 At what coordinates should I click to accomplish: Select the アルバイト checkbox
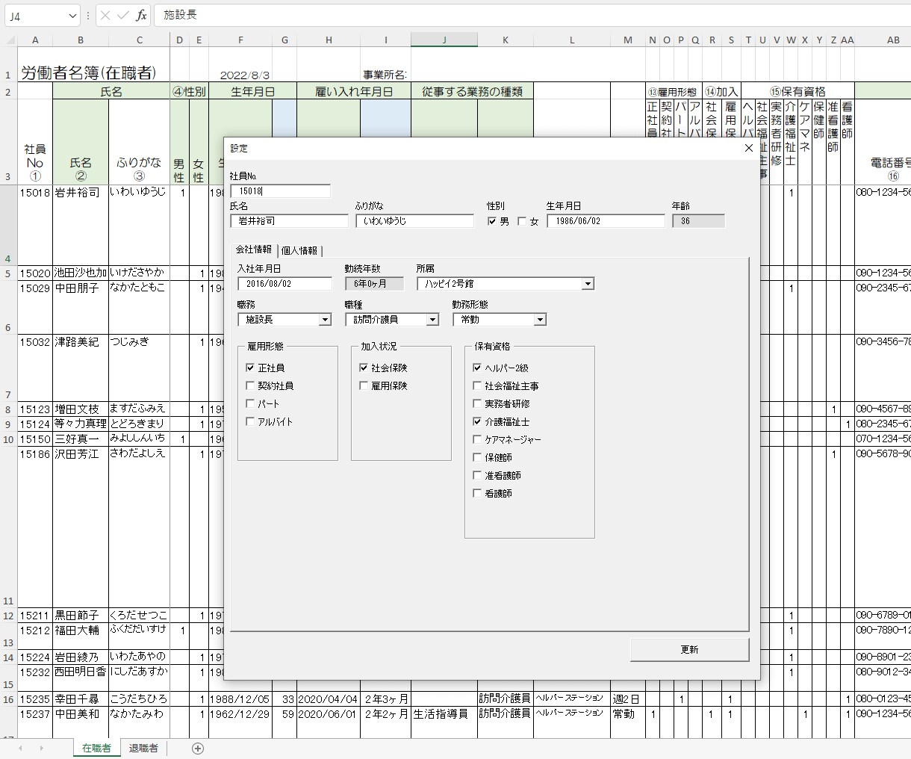tap(250, 421)
